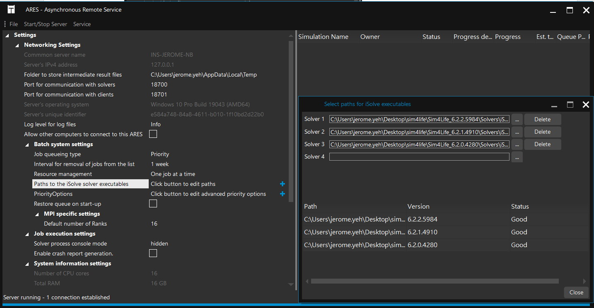Click the ARES application logo icon
Viewport: 594px width, 308px height.
point(11,10)
